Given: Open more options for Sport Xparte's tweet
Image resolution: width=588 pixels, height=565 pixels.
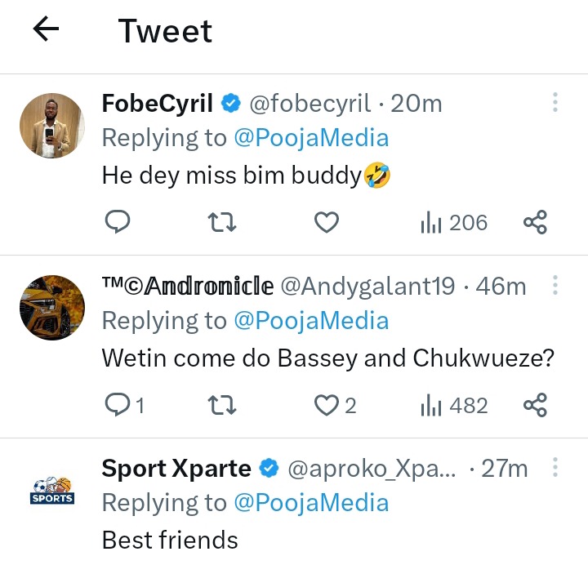Looking at the screenshot, I should (x=555, y=468).
